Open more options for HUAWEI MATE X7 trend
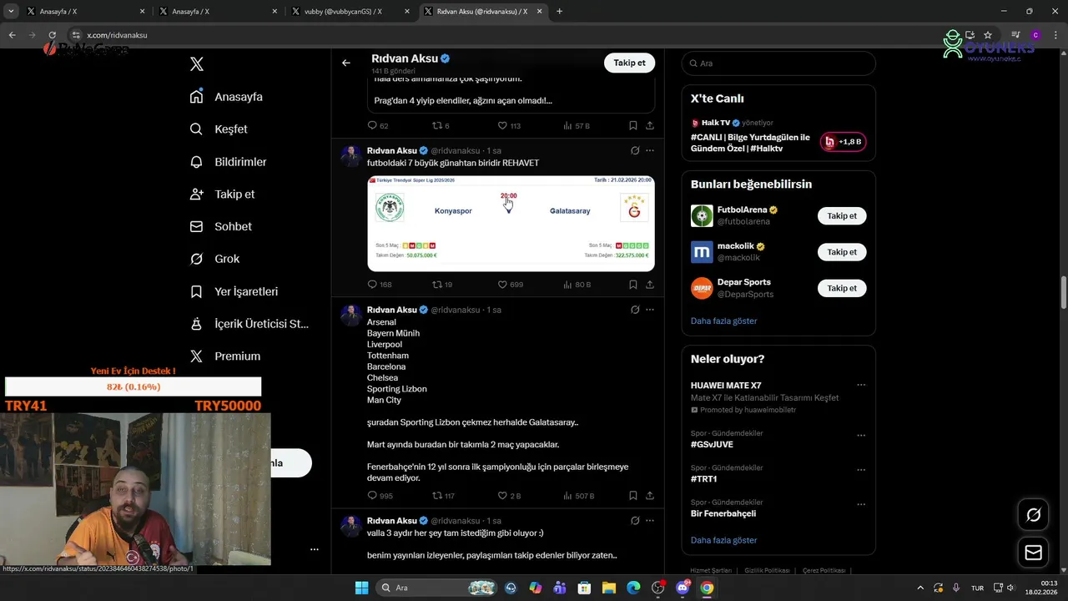This screenshot has width=1068, height=601. [x=861, y=386]
